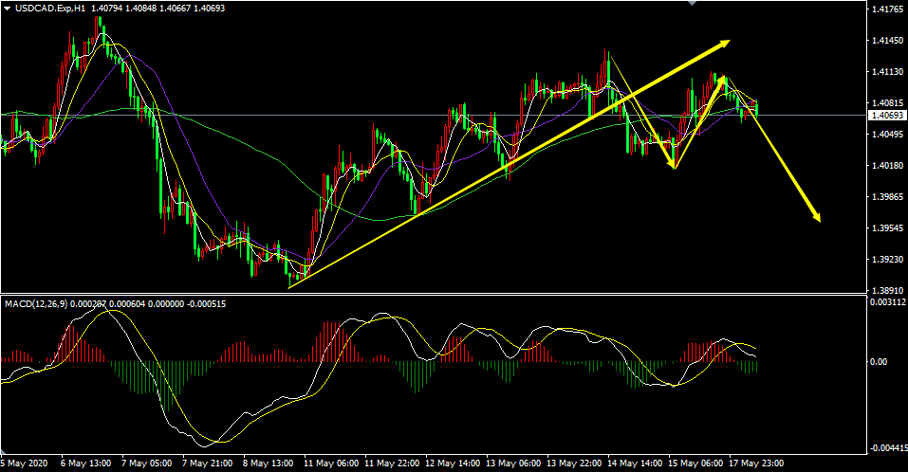This screenshot has width=908, height=472.
Task: Click time axis label 5 May 2020
Action: tap(25, 463)
